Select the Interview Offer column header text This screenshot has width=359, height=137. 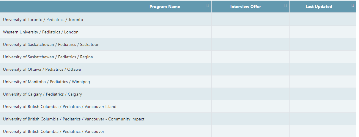pos(245,7)
